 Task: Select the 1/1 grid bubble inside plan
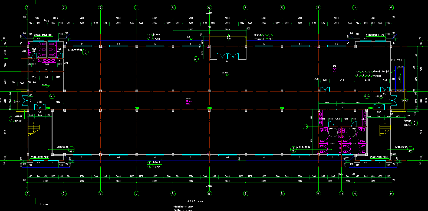coord(52,96)
